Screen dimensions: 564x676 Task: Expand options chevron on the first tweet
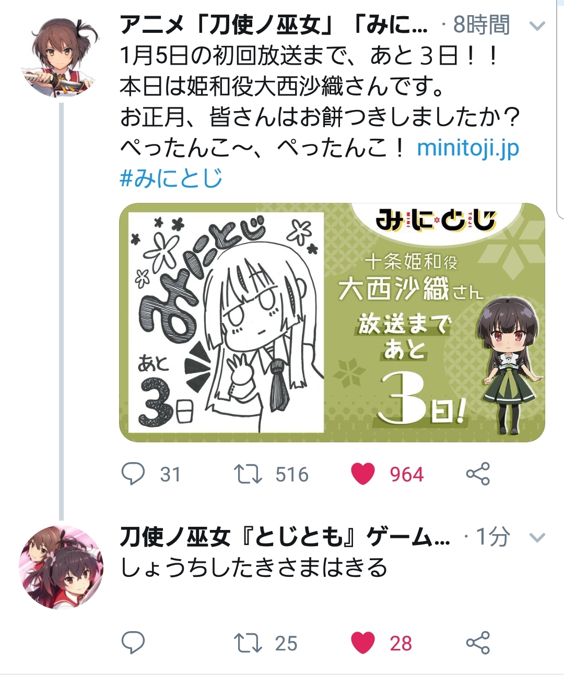(x=537, y=26)
